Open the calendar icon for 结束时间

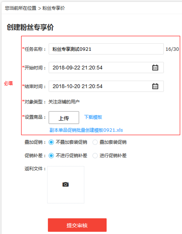click(155, 86)
